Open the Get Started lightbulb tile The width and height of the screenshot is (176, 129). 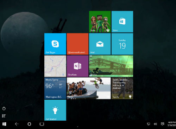pos(55,110)
